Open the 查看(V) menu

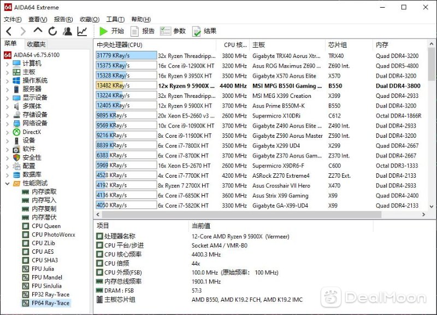coord(38,19)
